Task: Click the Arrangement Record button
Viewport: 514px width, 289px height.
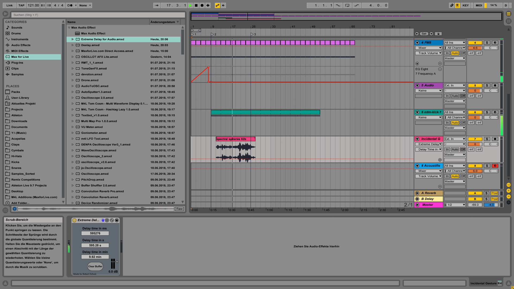Action: pyautogui.click(x=202, y=5)
